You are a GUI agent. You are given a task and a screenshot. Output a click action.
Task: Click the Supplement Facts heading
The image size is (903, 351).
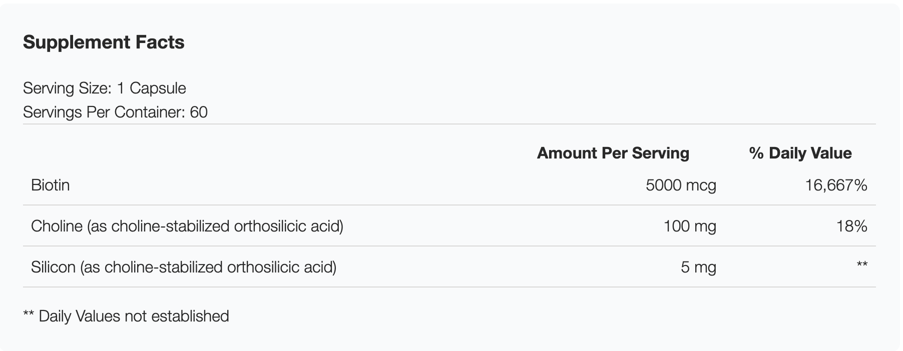click(x=104, y=42)
